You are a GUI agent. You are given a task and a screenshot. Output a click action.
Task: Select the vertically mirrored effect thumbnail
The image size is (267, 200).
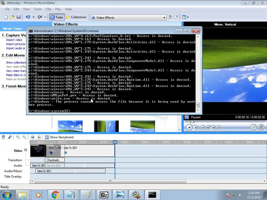(143, 126)
